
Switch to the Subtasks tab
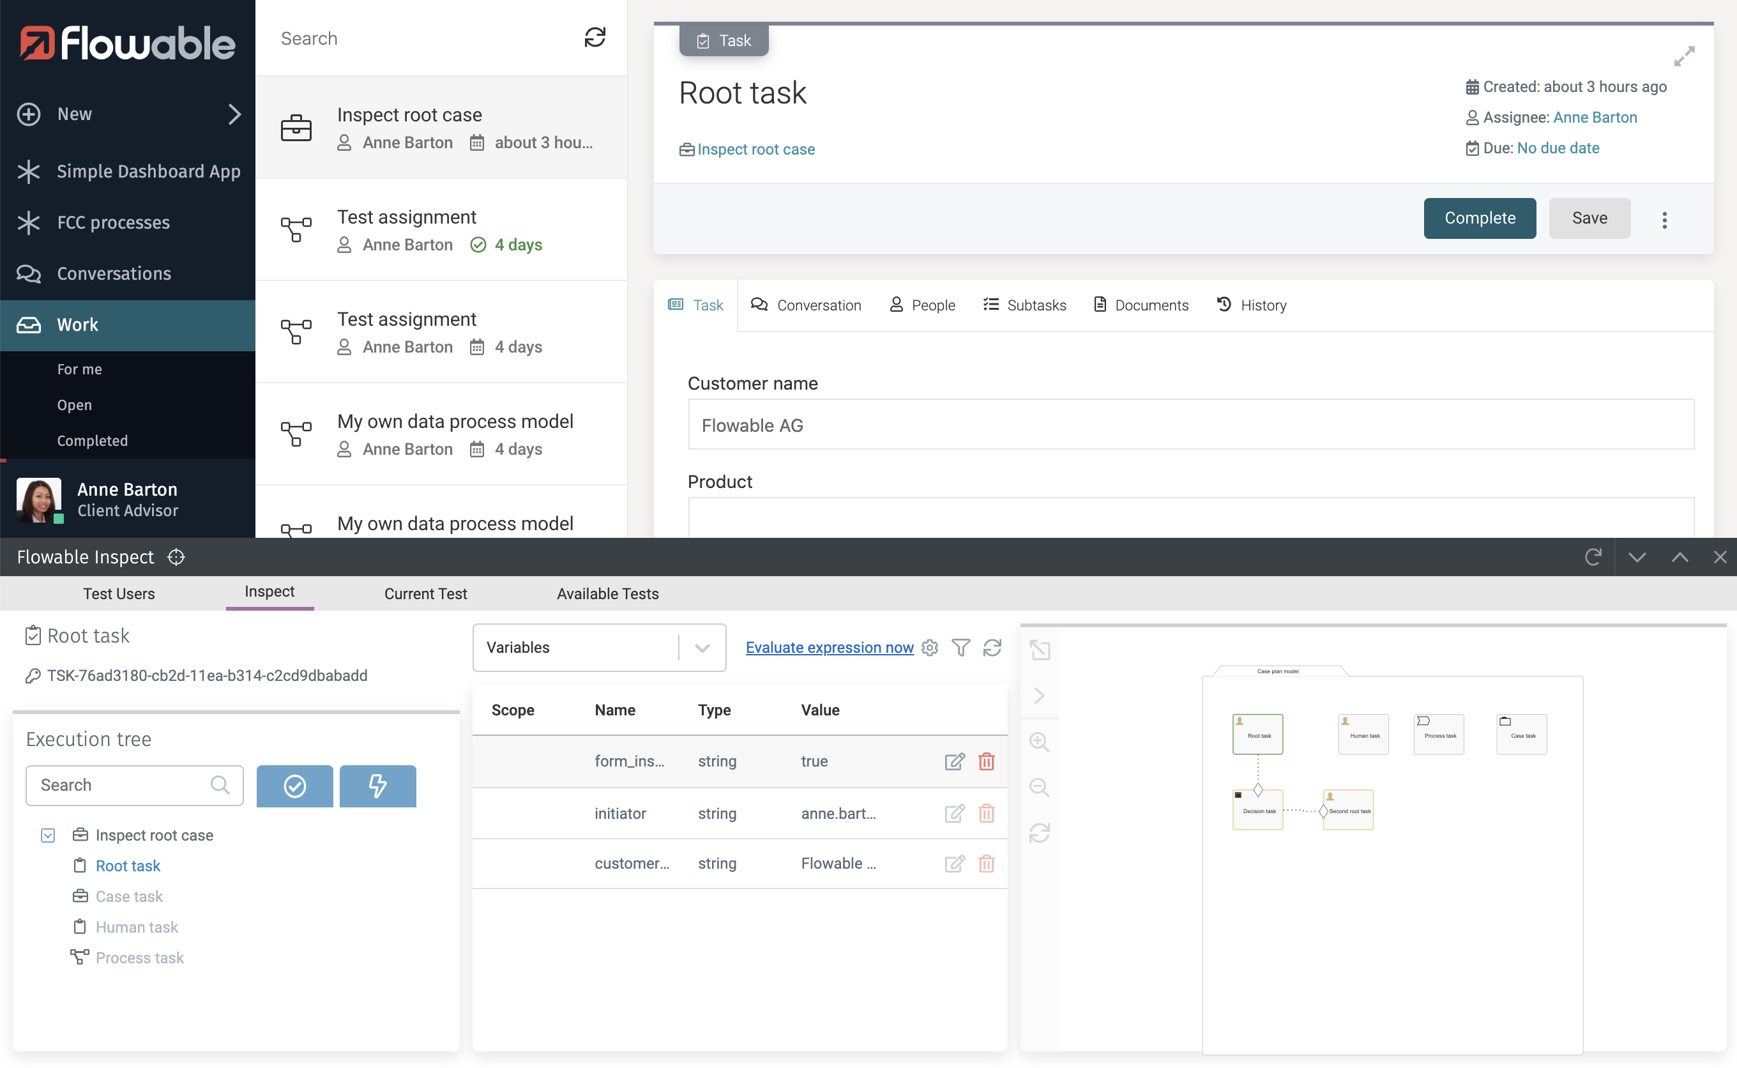coord(1024,305)
